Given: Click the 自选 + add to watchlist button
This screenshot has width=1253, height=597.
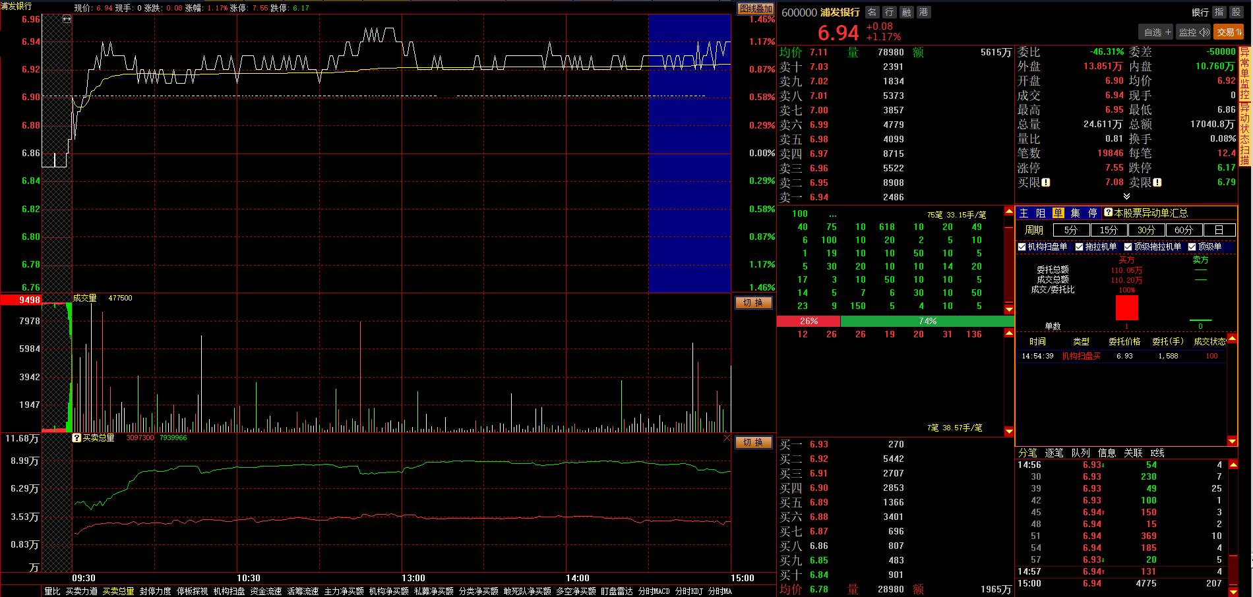Looking at the screenshot, I should pyautogui.click(x=1157, y=32).
